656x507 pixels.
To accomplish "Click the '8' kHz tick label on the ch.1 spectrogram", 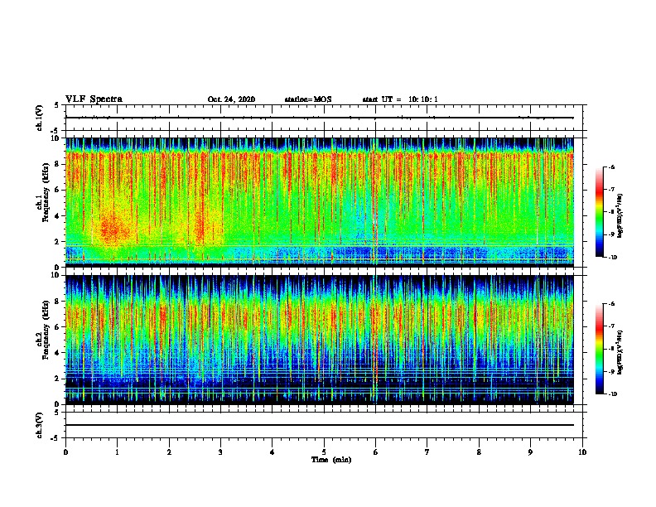I will coord(57,164).
